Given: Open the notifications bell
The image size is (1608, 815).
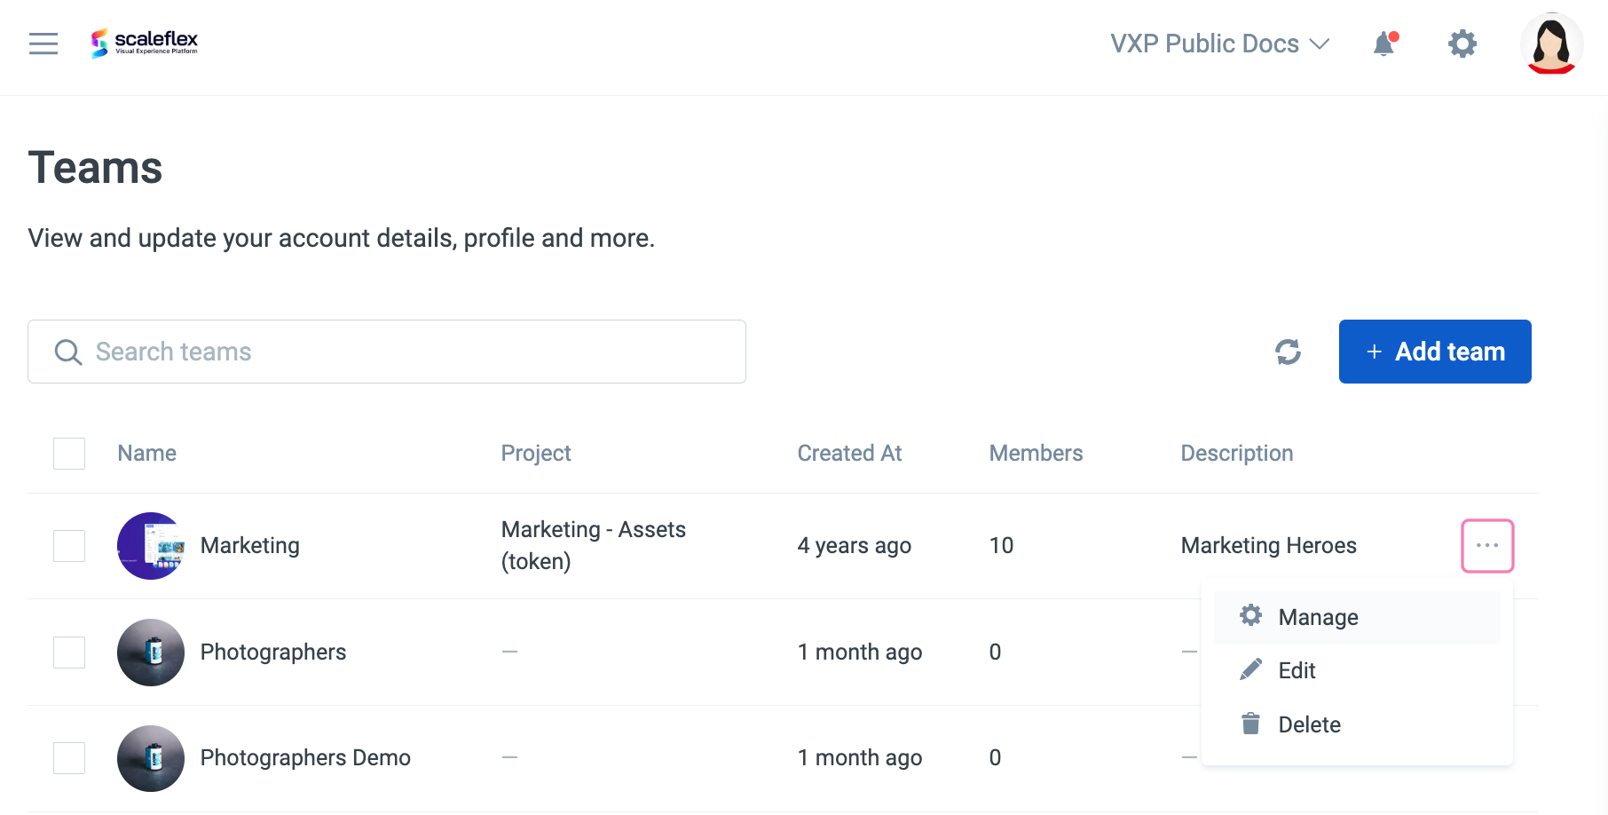Looking at the screenshot, I should click(x=1383, y=44).
